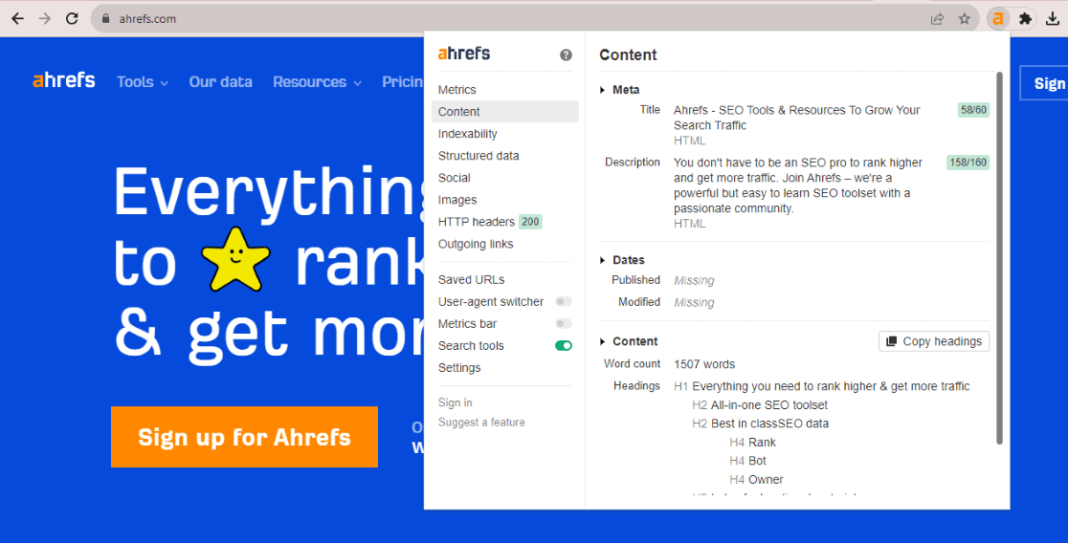Click the 58/60 title length badge
Viewport: 1068px width, 543px height.
(x=973, y=110)
